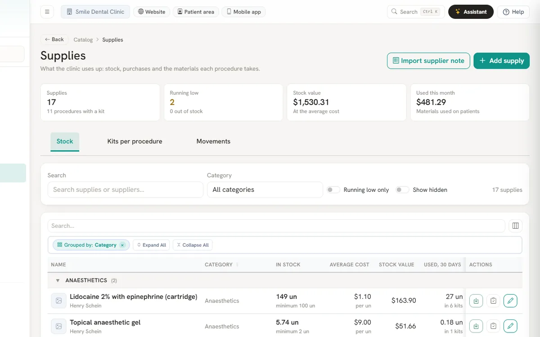This screenshot has width=540, height=337.
Task: Toggle the Running low only switch
Action: tap(333, 190)
